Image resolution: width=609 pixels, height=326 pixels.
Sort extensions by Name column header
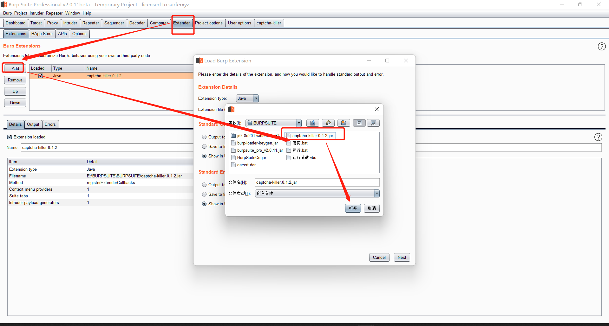point(139,68)
